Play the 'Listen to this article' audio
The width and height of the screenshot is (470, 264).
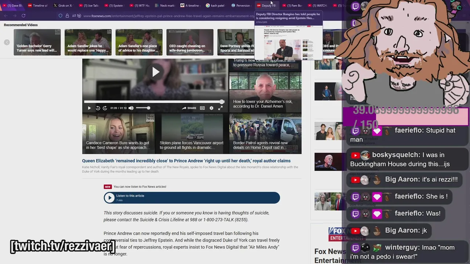point(109,198)
